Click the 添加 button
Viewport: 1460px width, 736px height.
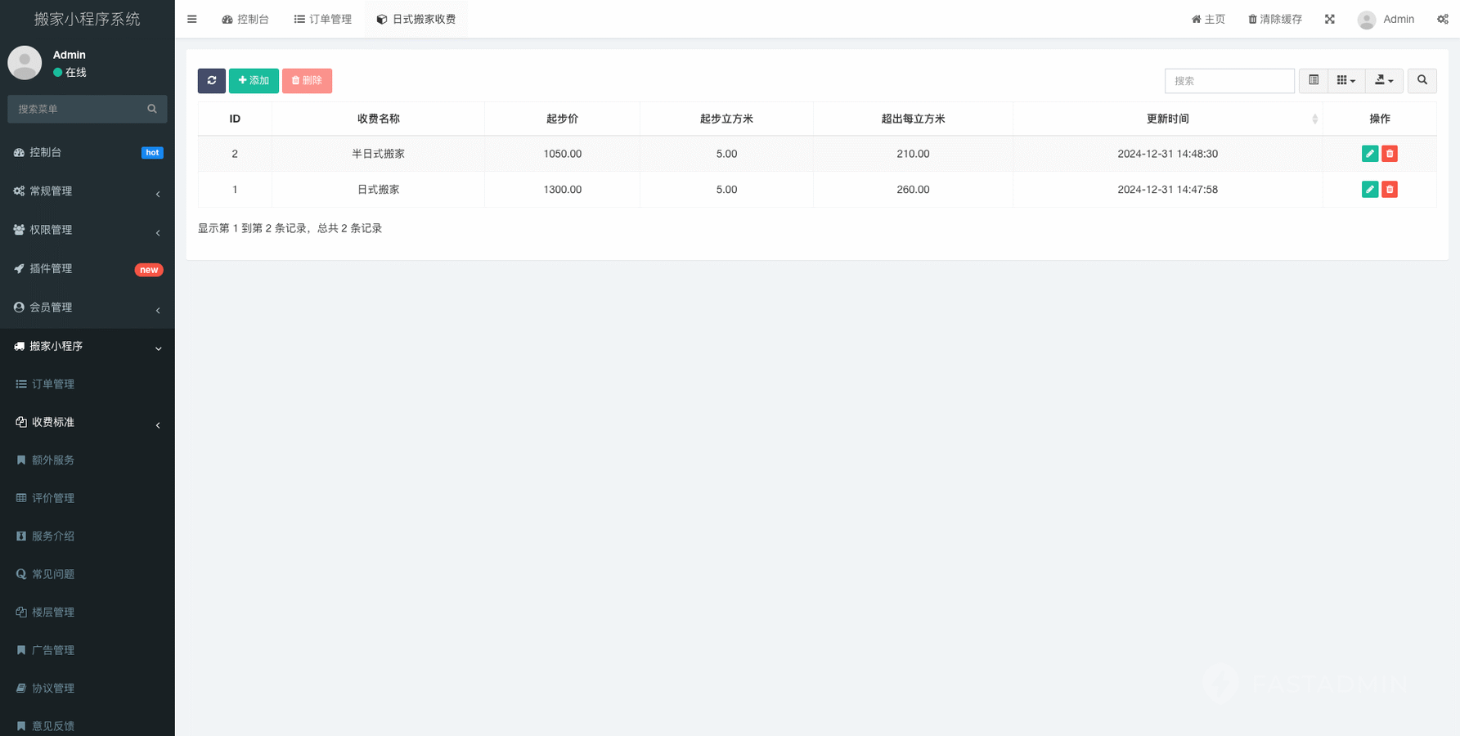(254, 80)
